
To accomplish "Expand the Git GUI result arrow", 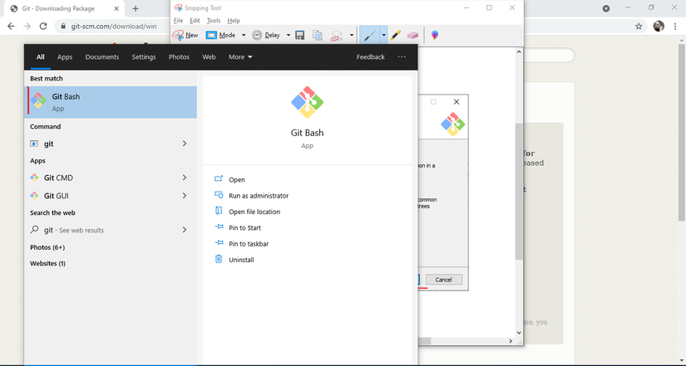I will click(x=185, y=196).
